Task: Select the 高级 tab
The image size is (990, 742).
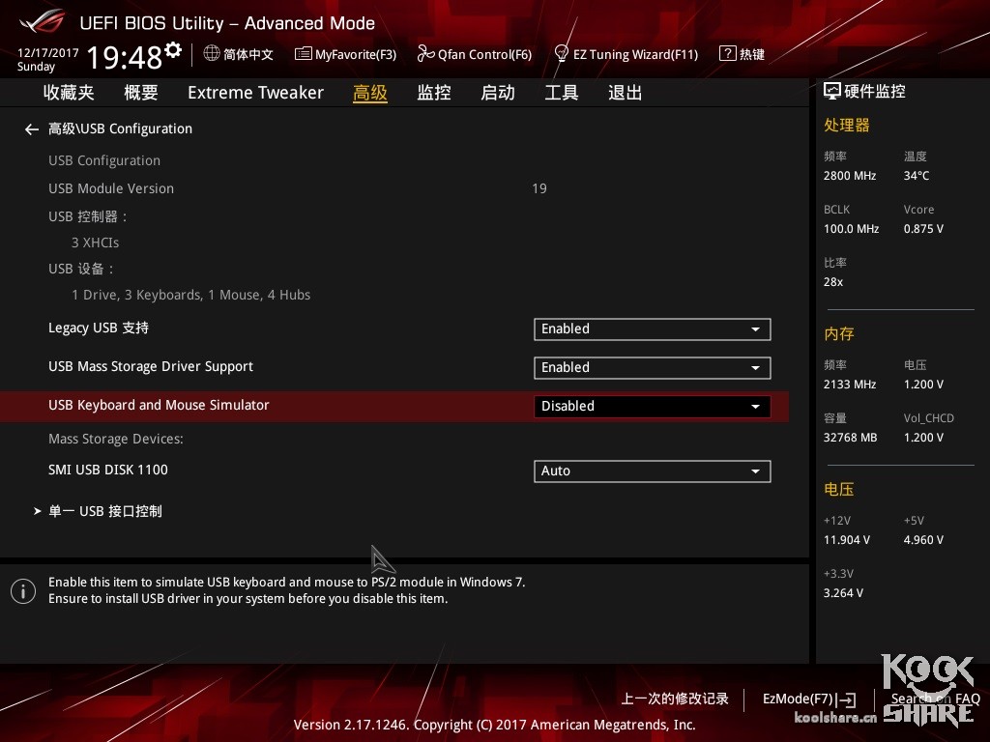Action: click(x=370, y=93)
